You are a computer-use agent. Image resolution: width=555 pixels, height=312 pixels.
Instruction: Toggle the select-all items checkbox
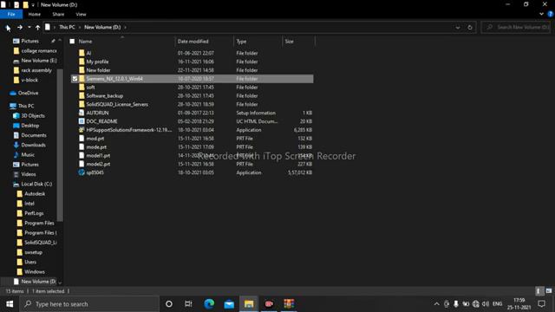[72, 42]
